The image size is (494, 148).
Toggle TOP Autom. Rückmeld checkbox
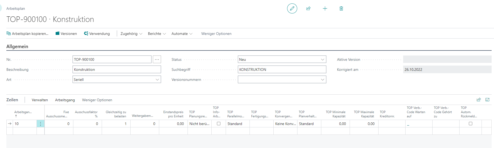pos(470,123)
